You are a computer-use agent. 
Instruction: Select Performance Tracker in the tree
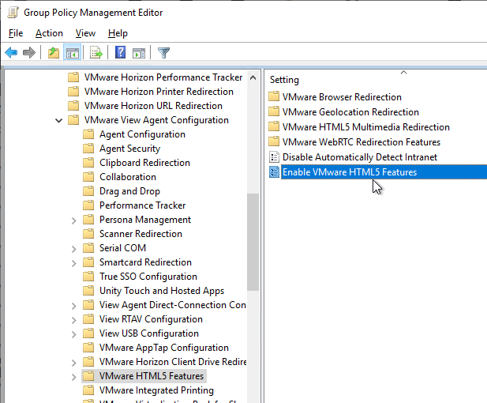(x=142, y=205)
